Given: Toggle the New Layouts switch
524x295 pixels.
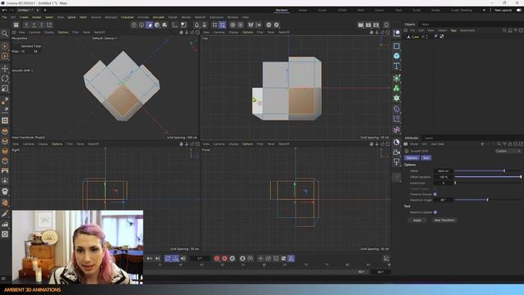Looking at the screenshot, I should click(519, 11).
